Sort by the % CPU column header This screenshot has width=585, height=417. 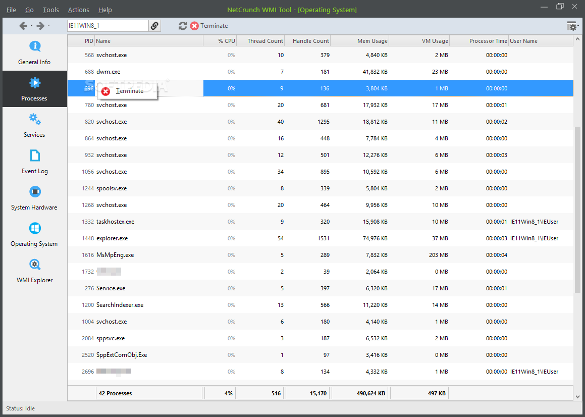pyautogui.click(x=220, y=41)
